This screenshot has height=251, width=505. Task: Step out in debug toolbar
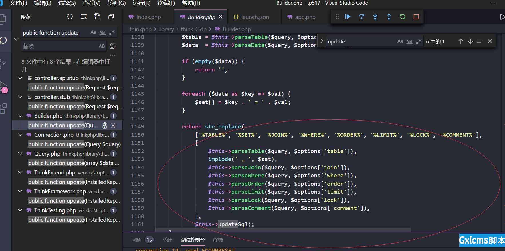pos(389,17)
